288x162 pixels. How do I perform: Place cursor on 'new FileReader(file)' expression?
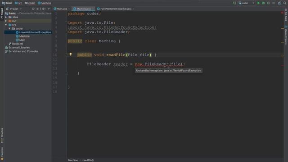pyautogui.click(x=159, y=64)
